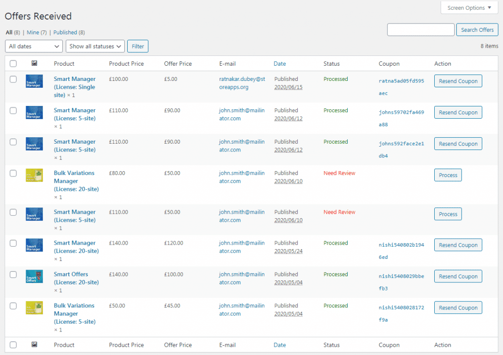Click the £5.00 offer price
The height and width of the screenshot is (355, 503).
(x=170, y=79)
